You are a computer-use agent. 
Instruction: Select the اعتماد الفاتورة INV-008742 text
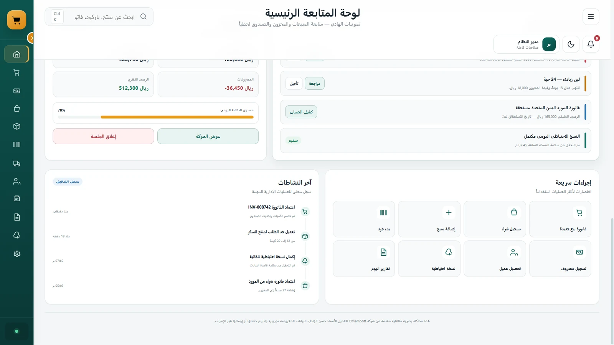click(x=271, y=207)
